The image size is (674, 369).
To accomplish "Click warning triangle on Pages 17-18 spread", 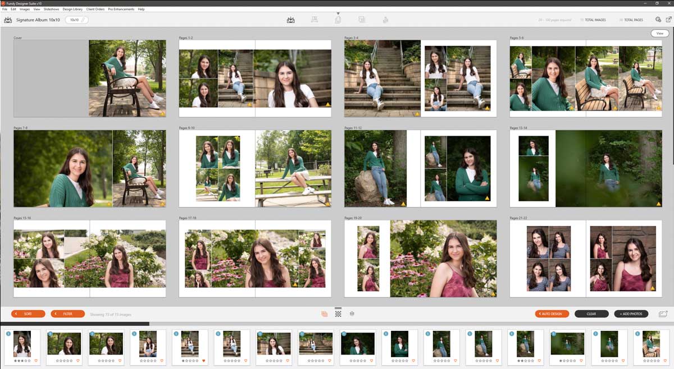I will [x=294, y=284].
